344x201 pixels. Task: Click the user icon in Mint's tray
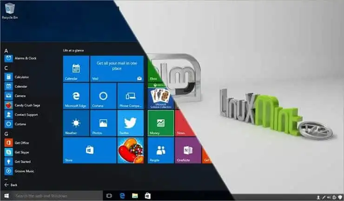pos(318,197)
